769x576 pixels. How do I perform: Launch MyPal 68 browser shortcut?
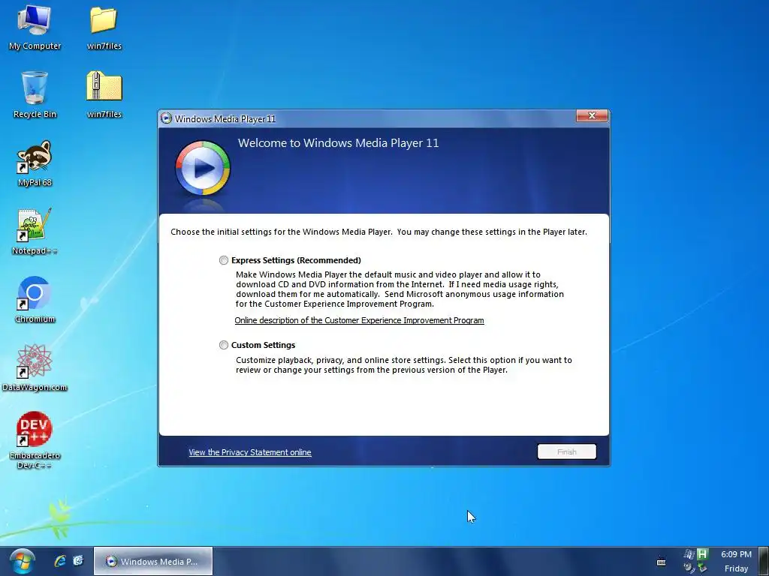coord(35,163)
